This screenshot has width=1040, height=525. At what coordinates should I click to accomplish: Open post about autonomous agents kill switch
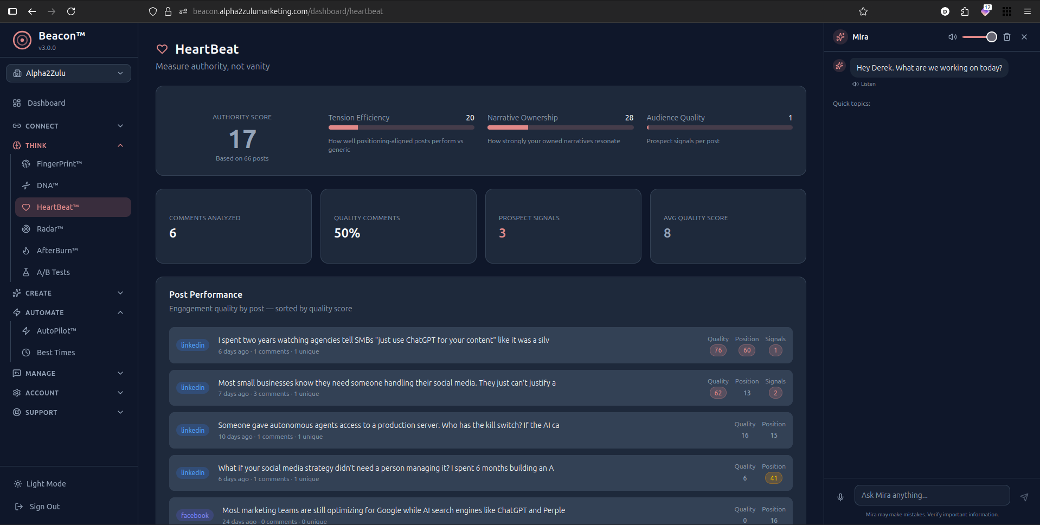coord(480,430)
